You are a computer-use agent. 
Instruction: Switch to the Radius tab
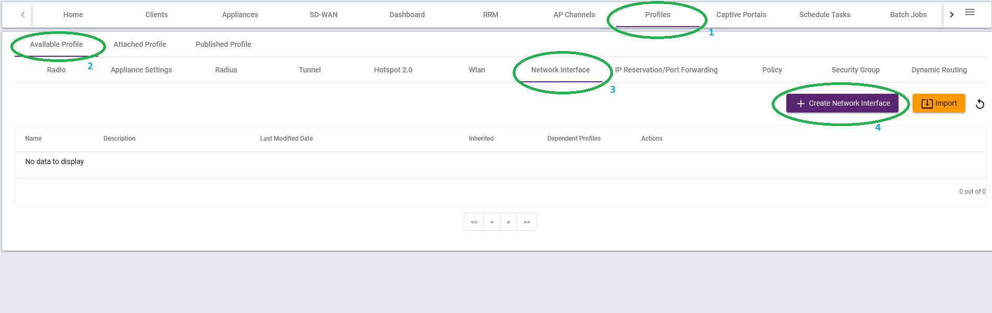226,70
